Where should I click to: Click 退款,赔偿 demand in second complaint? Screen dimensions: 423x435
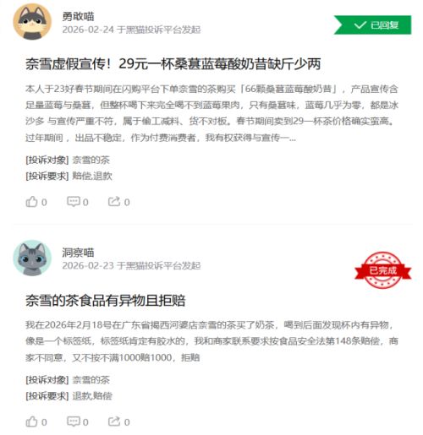pos(92,396)
